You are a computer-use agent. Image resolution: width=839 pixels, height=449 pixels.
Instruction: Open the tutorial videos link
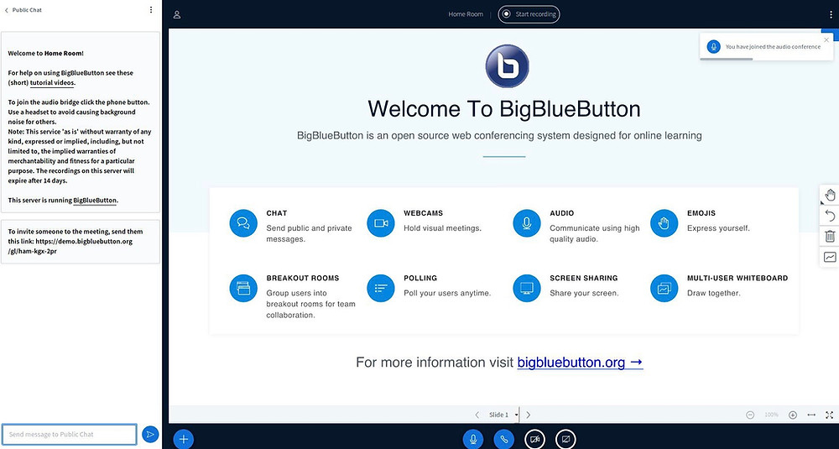pyautogui.click(x=52, y=83)
